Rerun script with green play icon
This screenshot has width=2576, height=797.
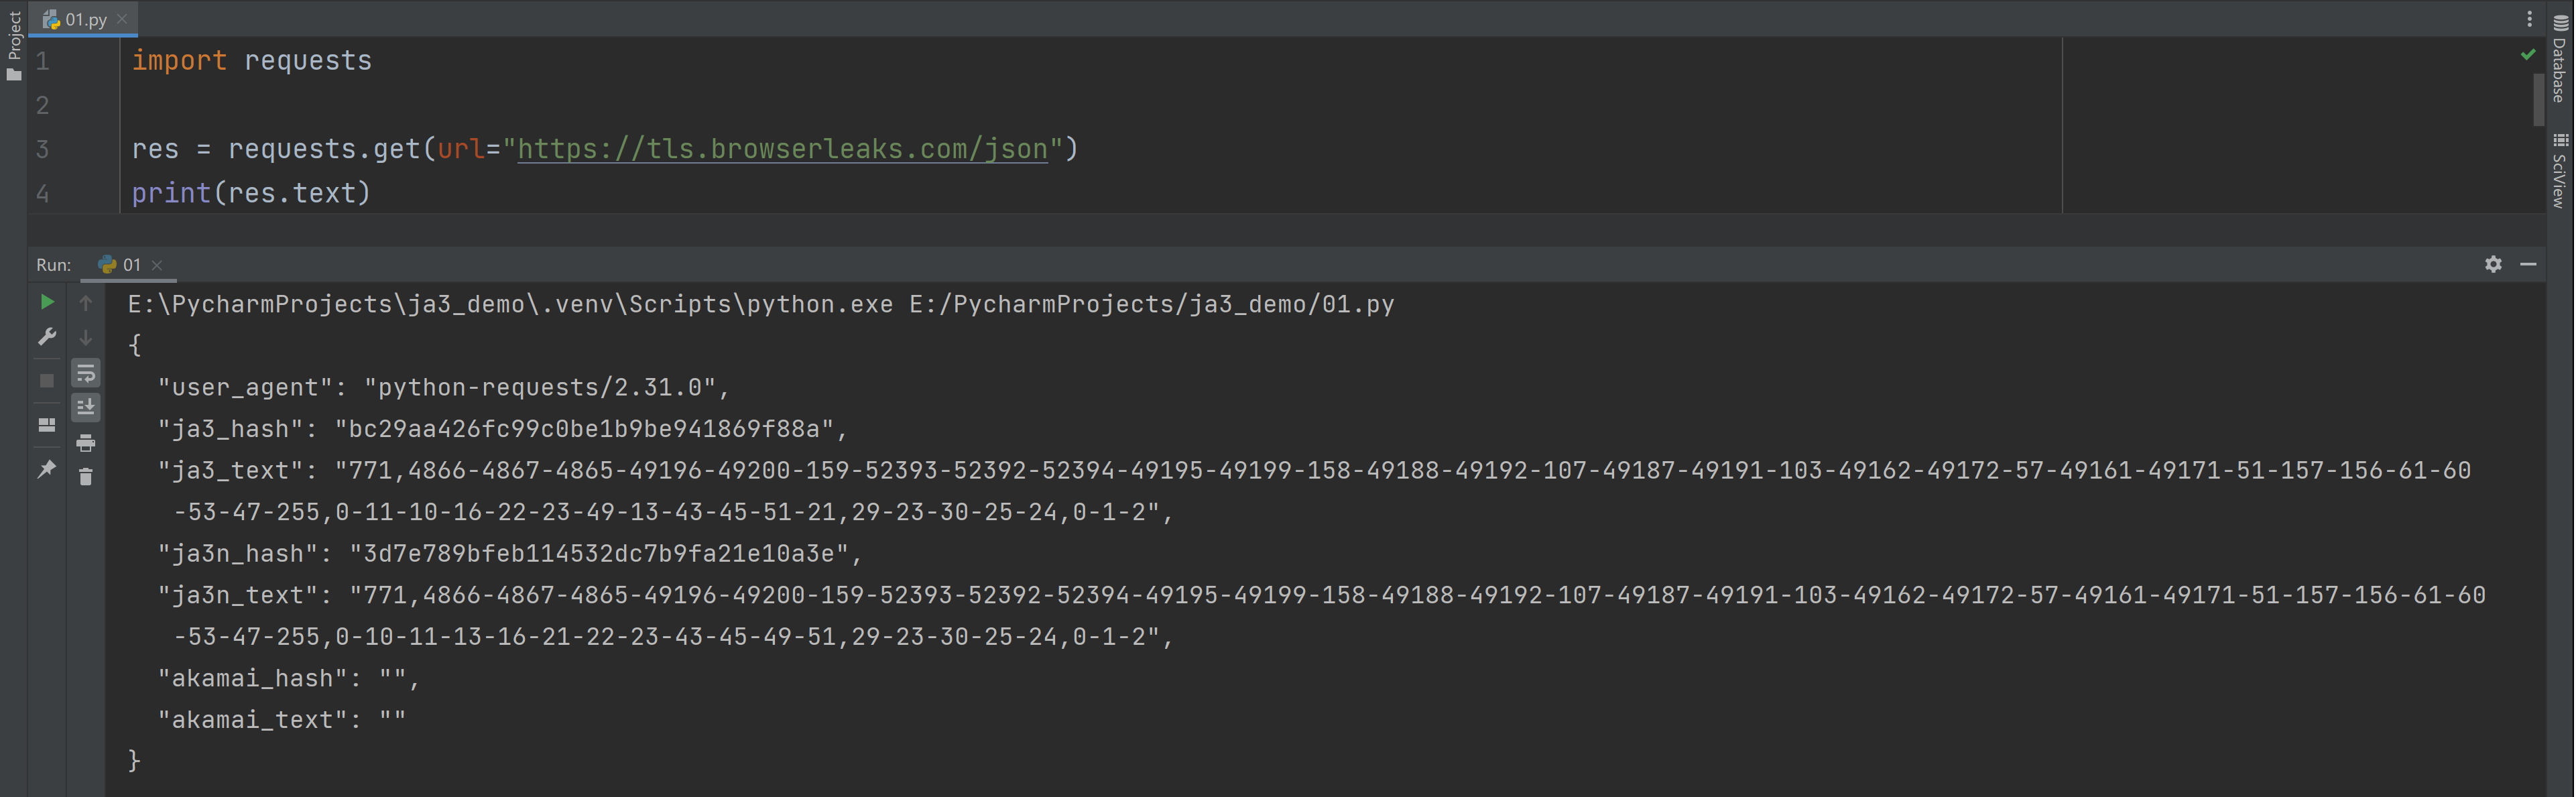tap(47, 302)
